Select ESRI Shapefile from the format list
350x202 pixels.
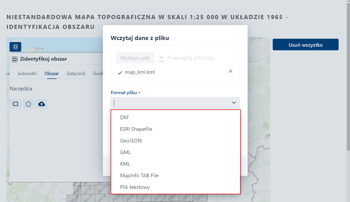pyautogui.click(x=136, y=129)
